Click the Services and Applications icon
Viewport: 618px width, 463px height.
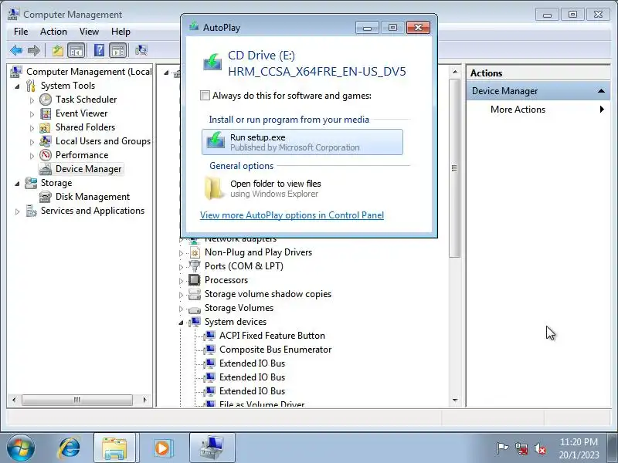click(31, 211)
